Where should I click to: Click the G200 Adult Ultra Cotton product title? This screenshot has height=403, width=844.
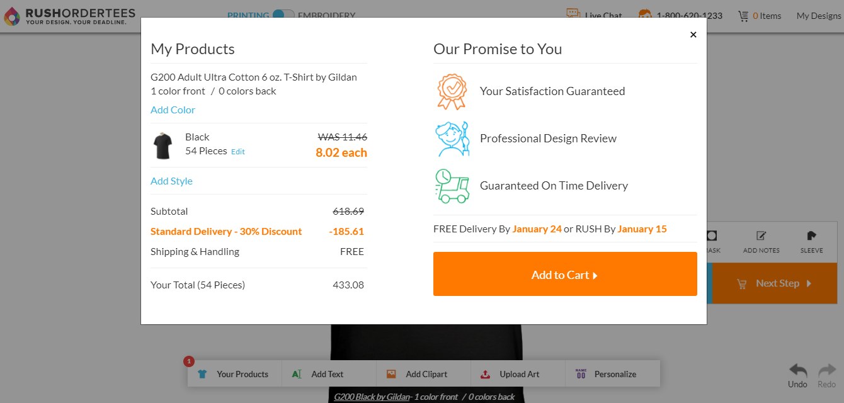pos(254,77)
